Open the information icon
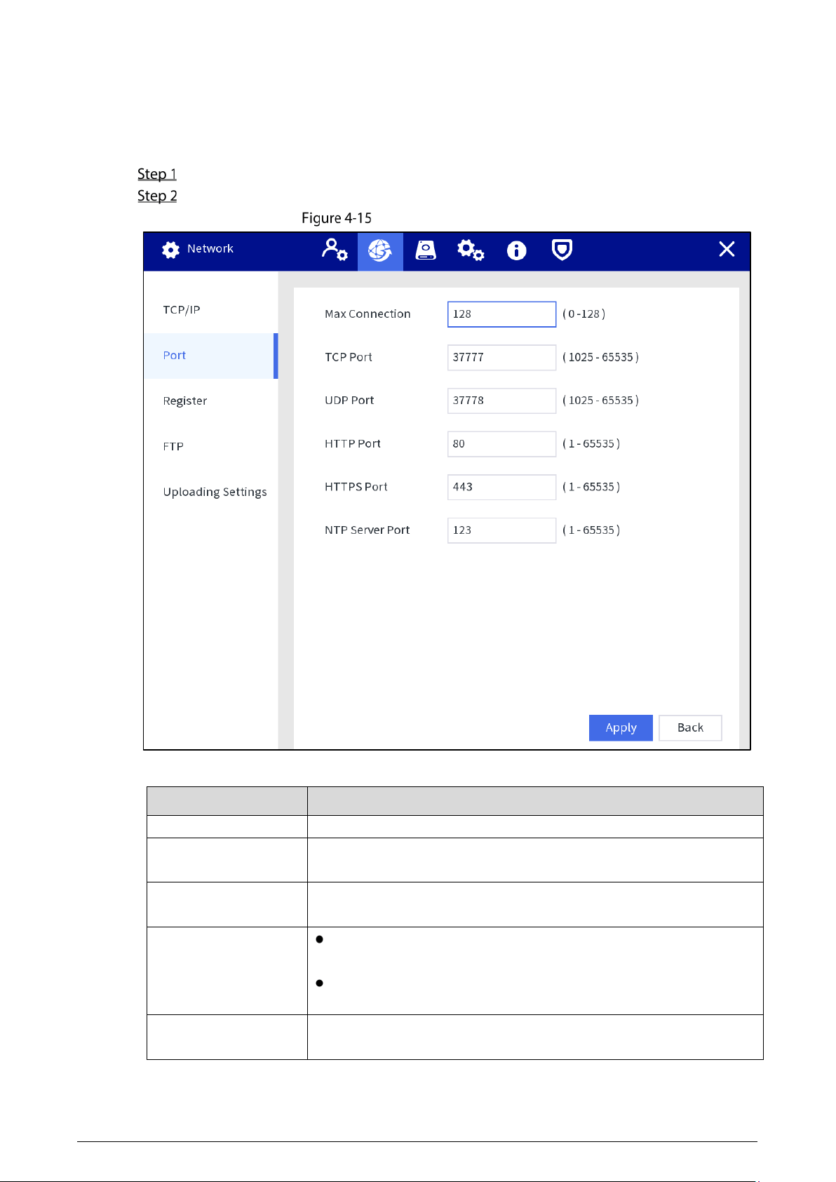836x1182 pixels. pyautogui.click(x=517, y=250)
